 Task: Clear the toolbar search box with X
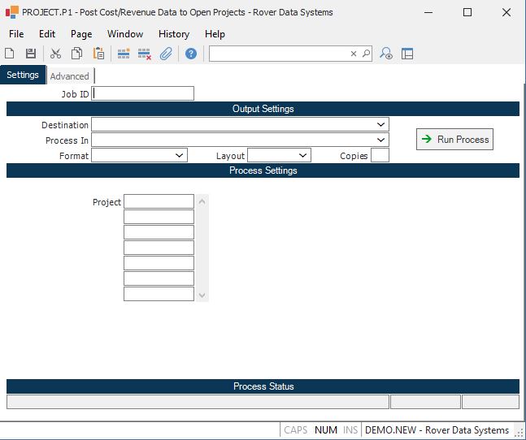[x=354, y=54]
